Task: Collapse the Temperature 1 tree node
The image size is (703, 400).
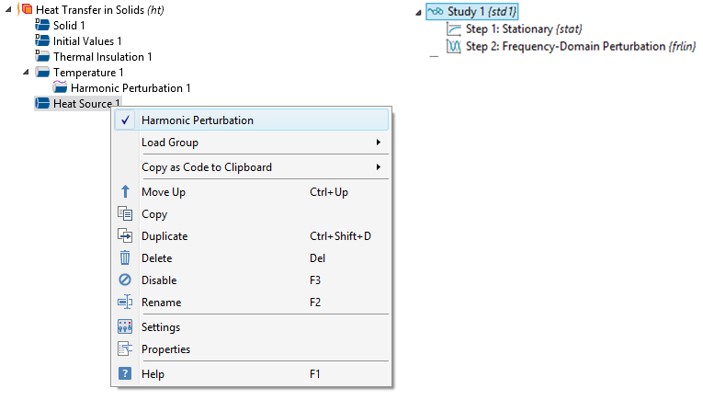Action: [25, 72]
